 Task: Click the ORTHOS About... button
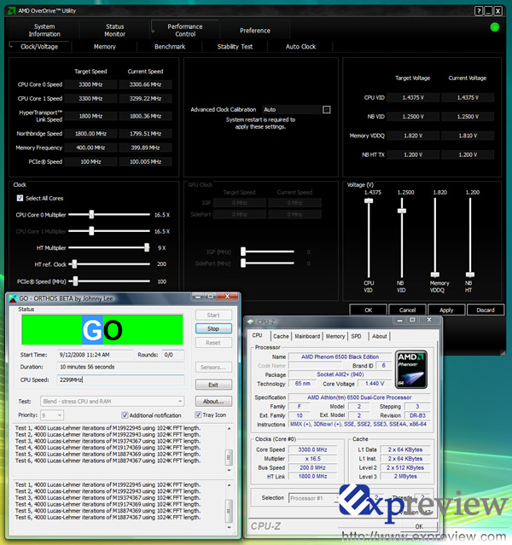coord(213,402)
